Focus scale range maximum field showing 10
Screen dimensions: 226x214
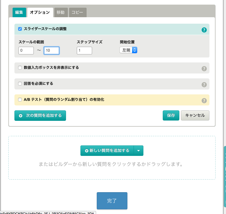click(x=52, y=50)
